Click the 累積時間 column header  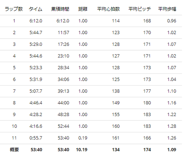tap(60, 9)
